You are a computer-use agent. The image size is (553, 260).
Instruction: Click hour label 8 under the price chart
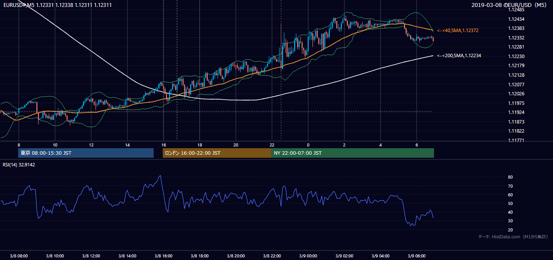19,145
